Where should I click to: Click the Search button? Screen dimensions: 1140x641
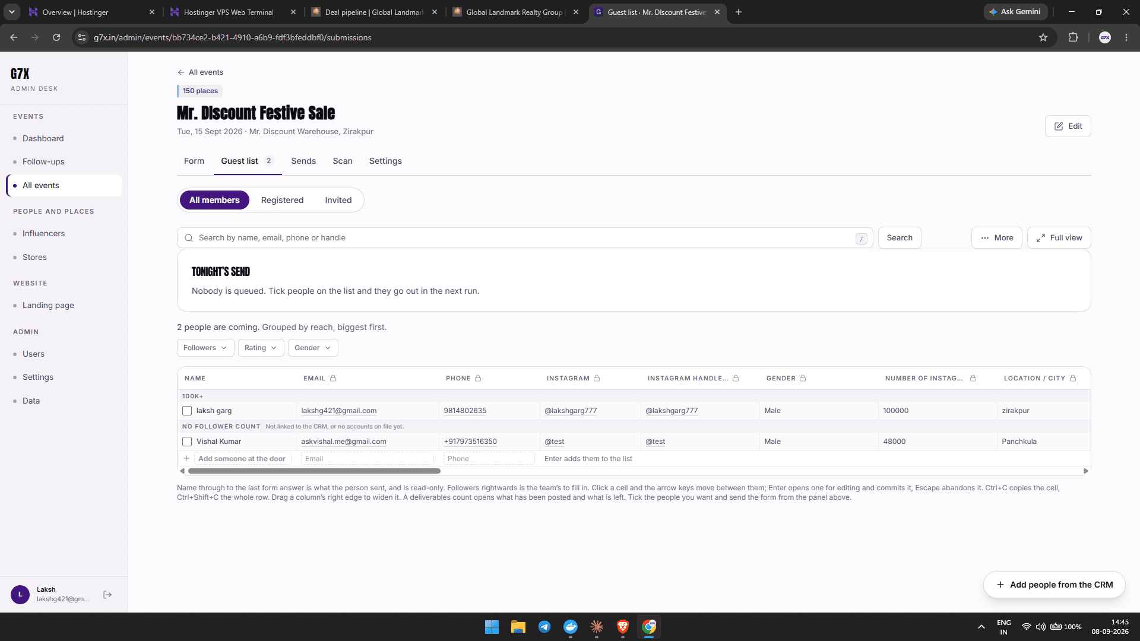point(900,238)
